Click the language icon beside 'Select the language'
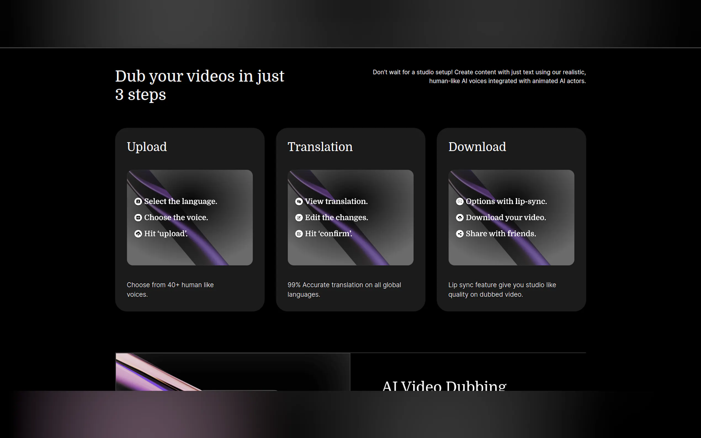 pyautogui.click(x=138, y=202)
